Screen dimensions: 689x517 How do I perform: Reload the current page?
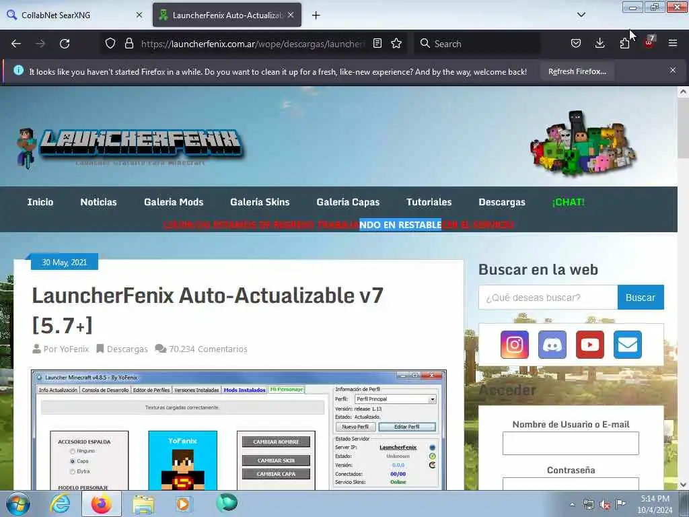click(65, 44)
